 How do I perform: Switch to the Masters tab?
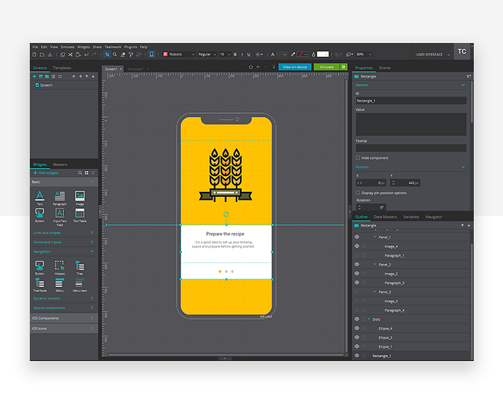(x=60, y=165)
